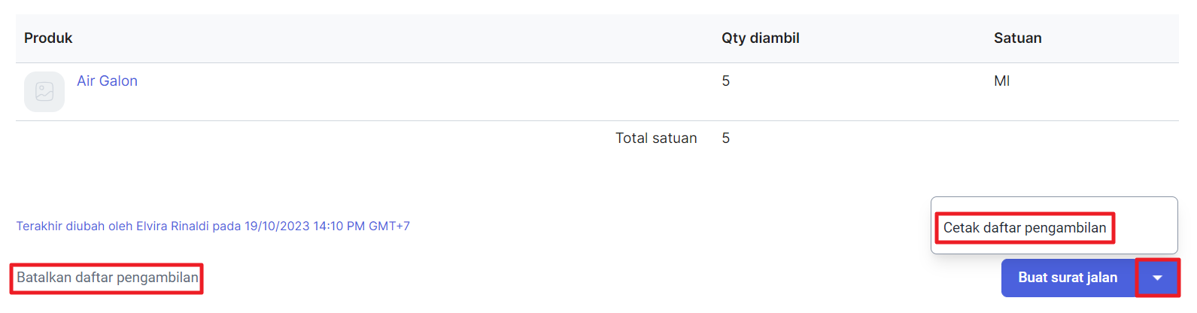Select the total value 5 beside Total satuan
Image resolution: width=1197 pixels, height=313 pixels.
pos(726,138)
